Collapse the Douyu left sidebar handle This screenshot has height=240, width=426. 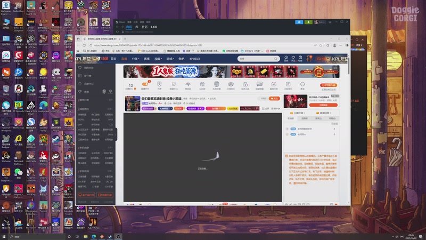(x=116, y=134)
